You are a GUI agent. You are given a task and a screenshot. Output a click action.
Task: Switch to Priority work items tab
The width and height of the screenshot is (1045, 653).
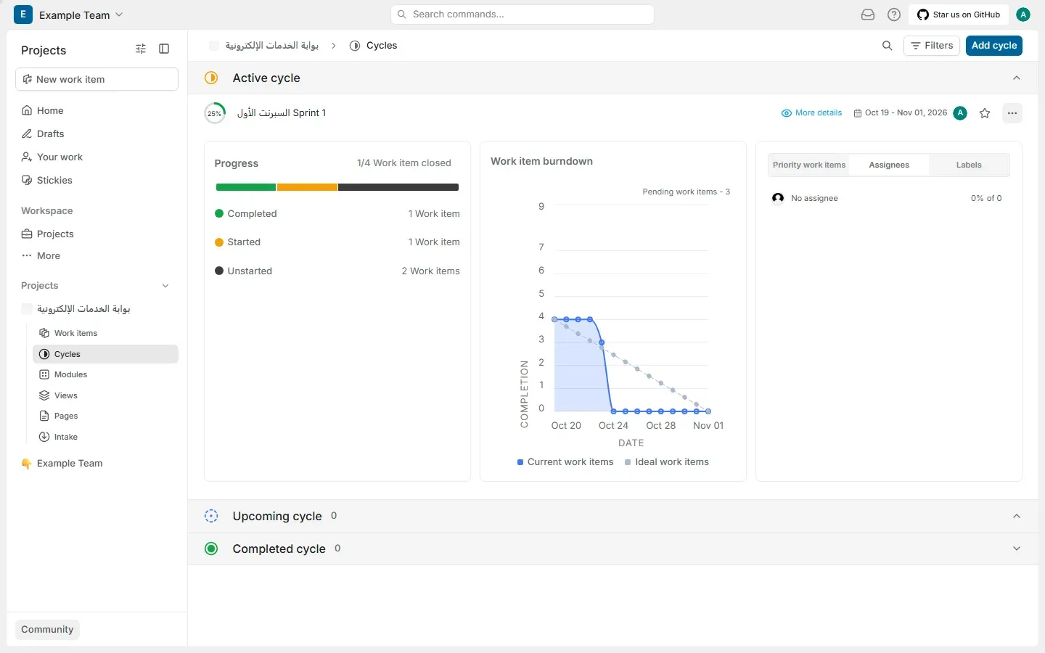click(x=809, y=165)
